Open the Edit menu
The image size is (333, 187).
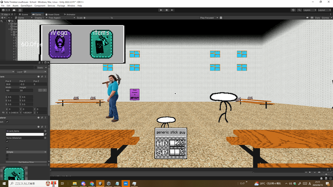(x=9, y=6)
